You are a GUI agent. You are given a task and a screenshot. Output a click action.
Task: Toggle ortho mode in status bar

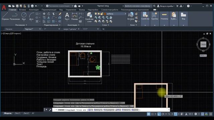159,114
